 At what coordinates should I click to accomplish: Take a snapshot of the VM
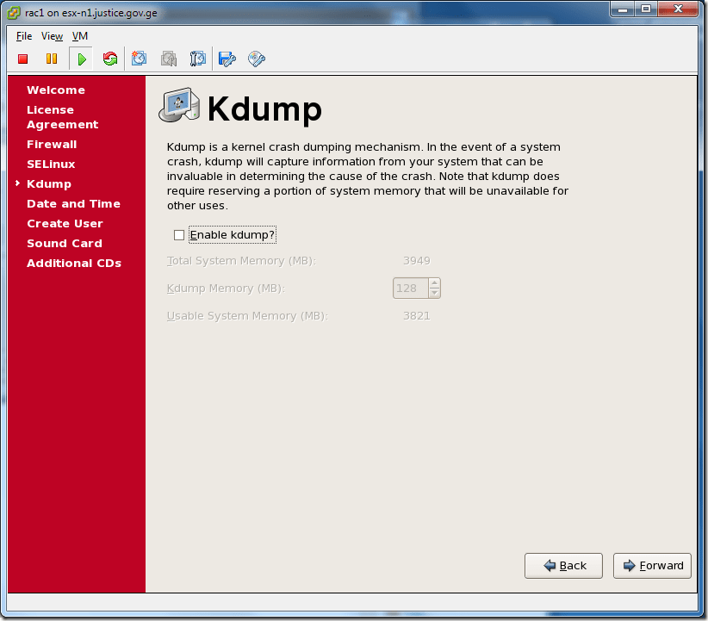(x=139, y=59)
